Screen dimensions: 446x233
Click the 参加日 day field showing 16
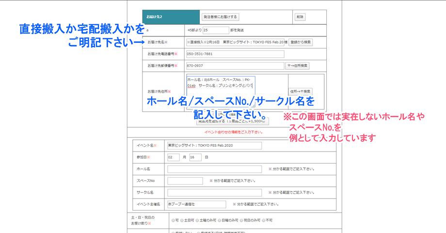tap(195, 157)
